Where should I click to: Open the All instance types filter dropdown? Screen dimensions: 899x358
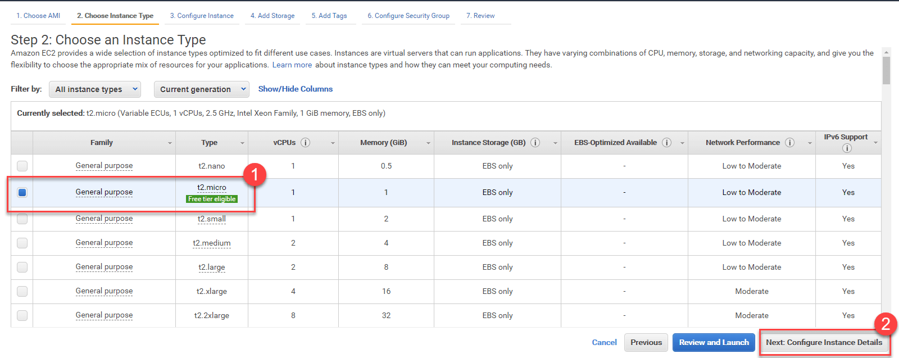pyautogui.click(x=95, y=89)
